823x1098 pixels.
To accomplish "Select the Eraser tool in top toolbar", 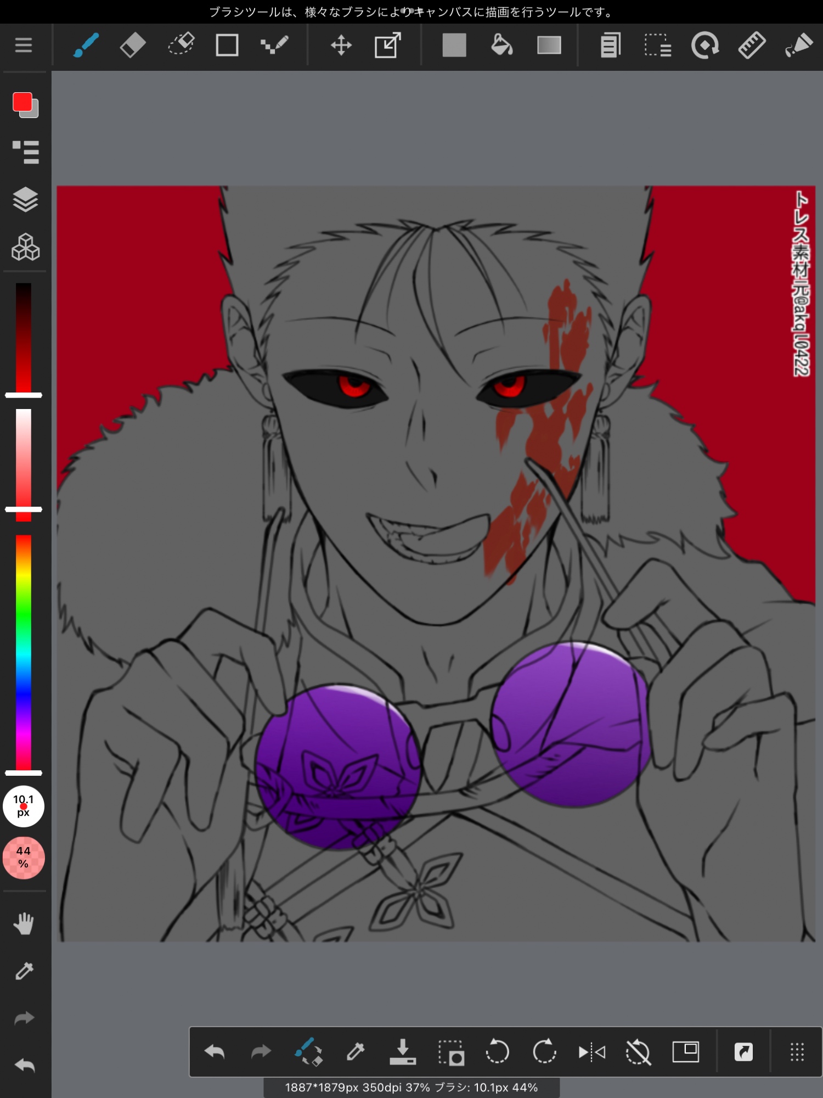I will point(132,45).
